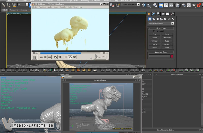Click the Bind to Space Warp icon
Viewport: 203px width, 133px height.
click(x=14, y=5)
